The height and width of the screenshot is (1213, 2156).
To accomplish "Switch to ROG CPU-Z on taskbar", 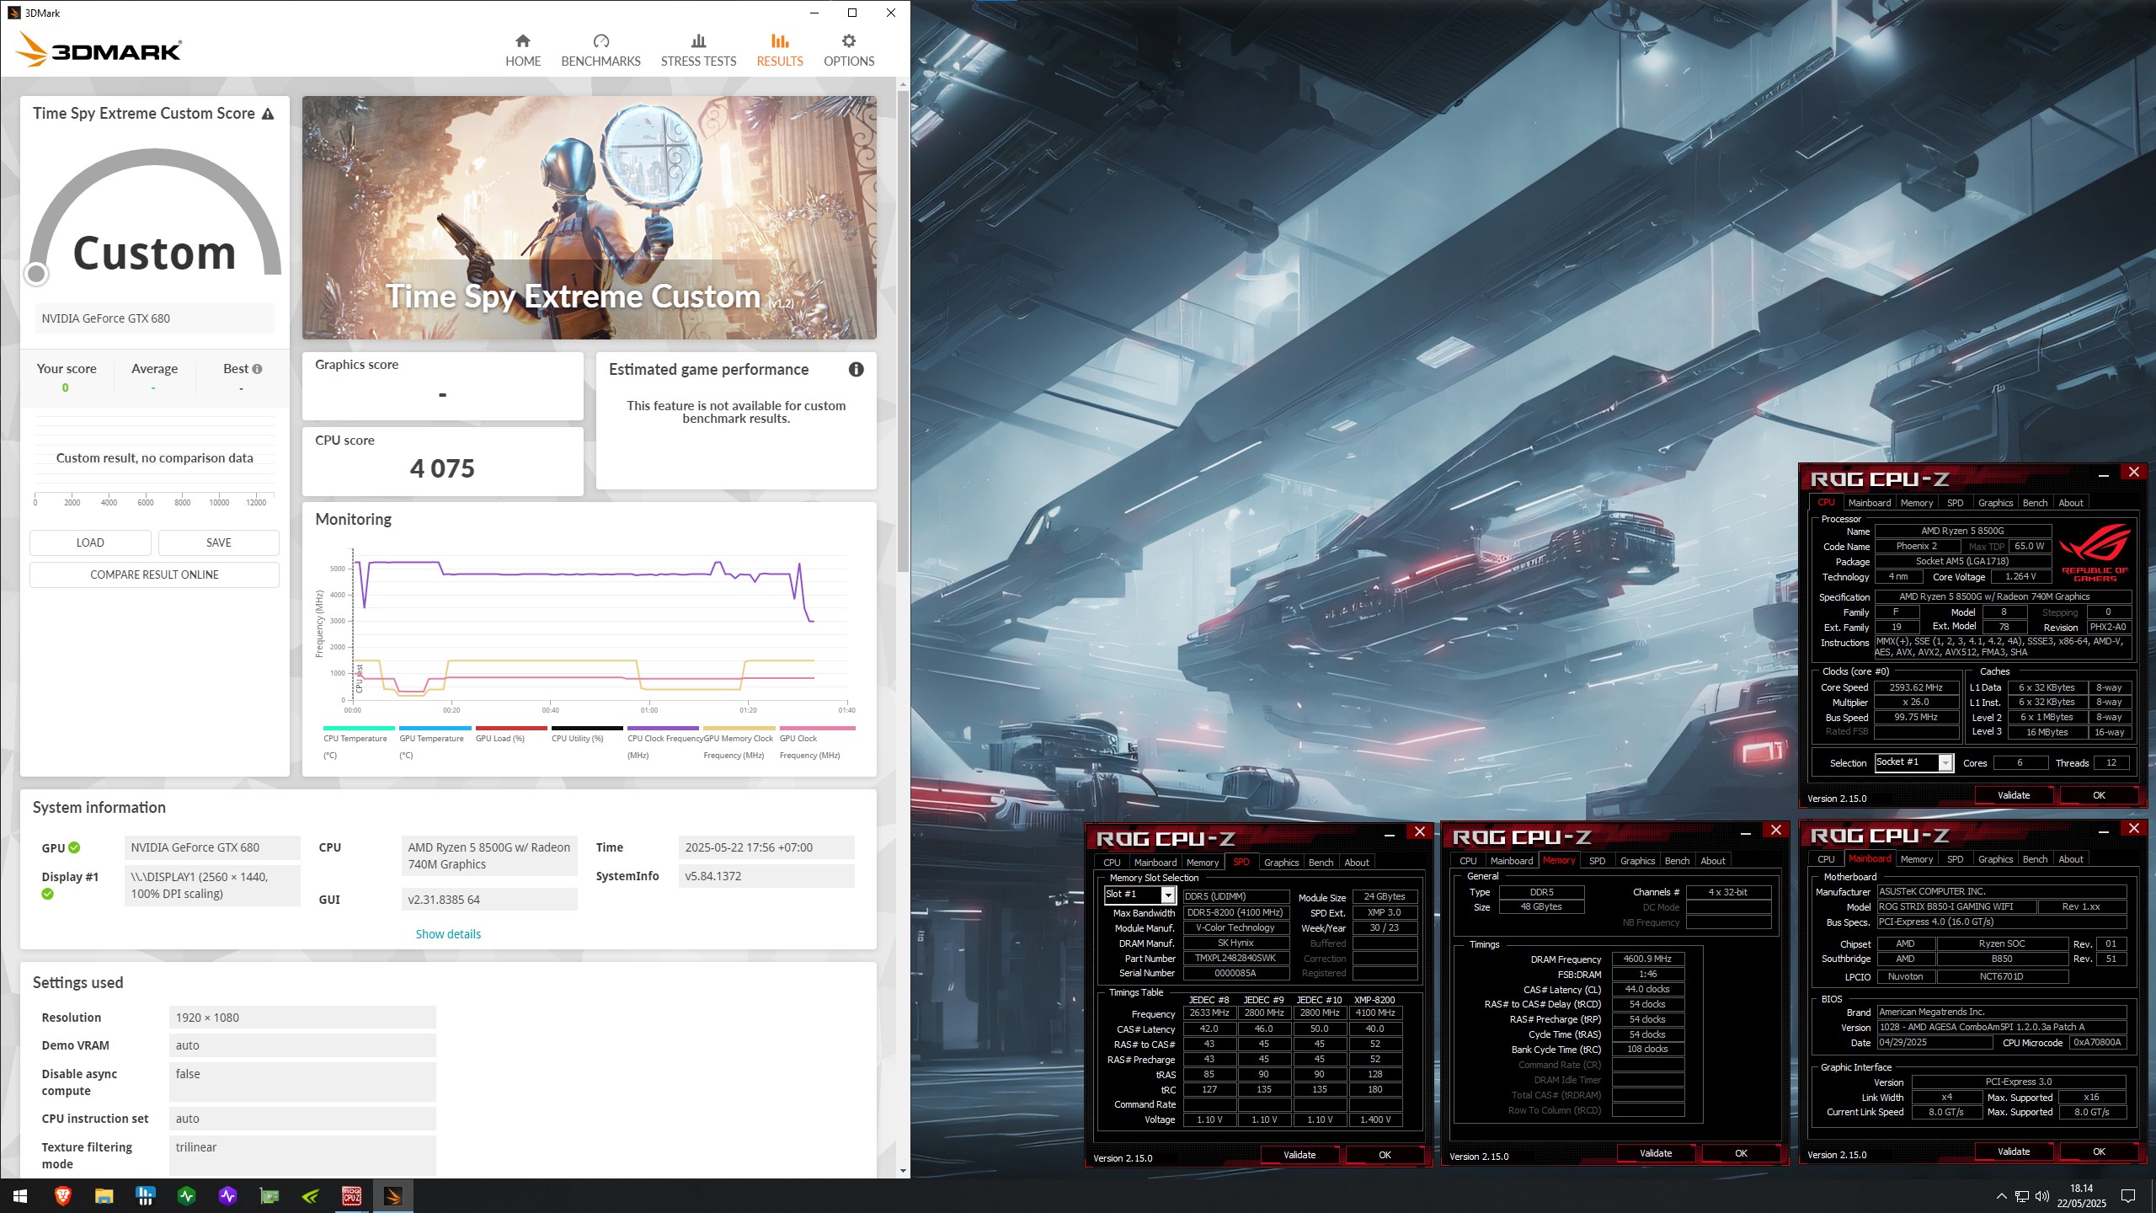I will 352,1195.
